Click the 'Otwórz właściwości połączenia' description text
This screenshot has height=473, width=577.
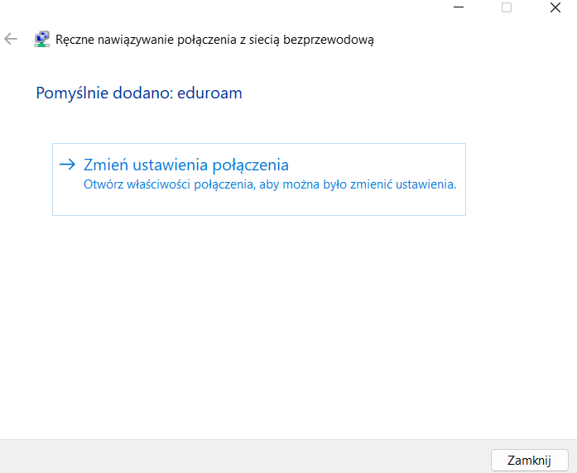tap(270, 184)
